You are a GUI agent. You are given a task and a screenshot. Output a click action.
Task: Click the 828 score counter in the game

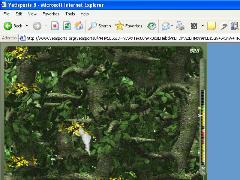(x=194, y=51)
